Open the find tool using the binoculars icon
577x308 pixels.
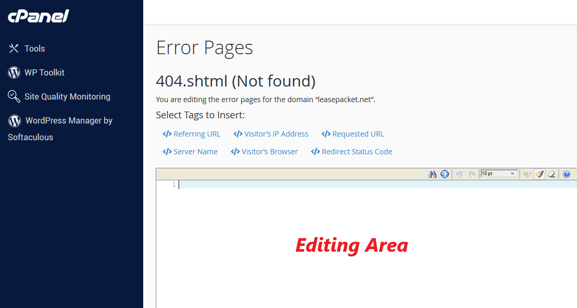pyautogui.click(x=433, y=174)
